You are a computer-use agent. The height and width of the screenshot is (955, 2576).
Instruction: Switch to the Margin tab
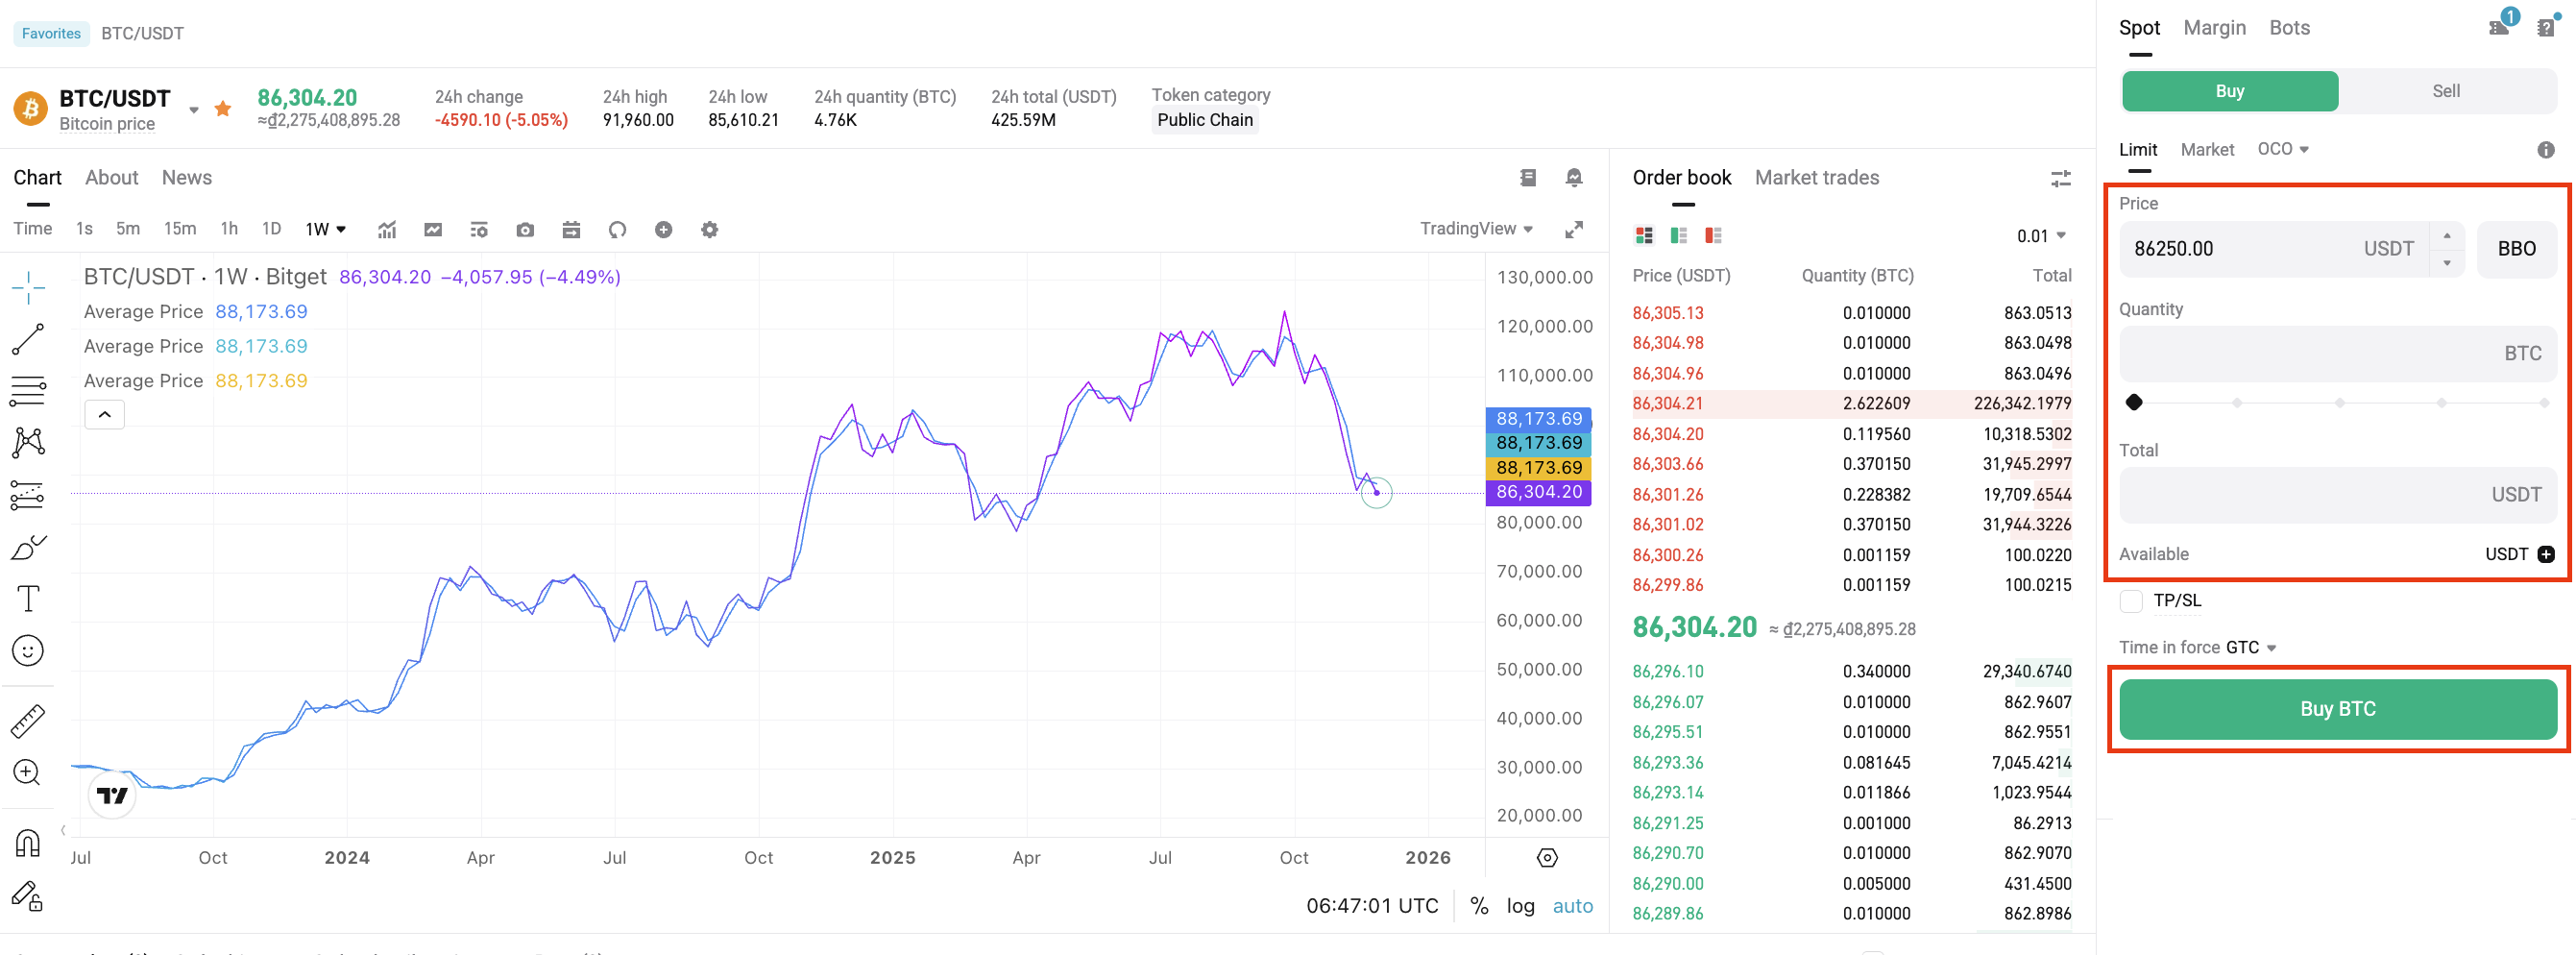[2214, 28]
